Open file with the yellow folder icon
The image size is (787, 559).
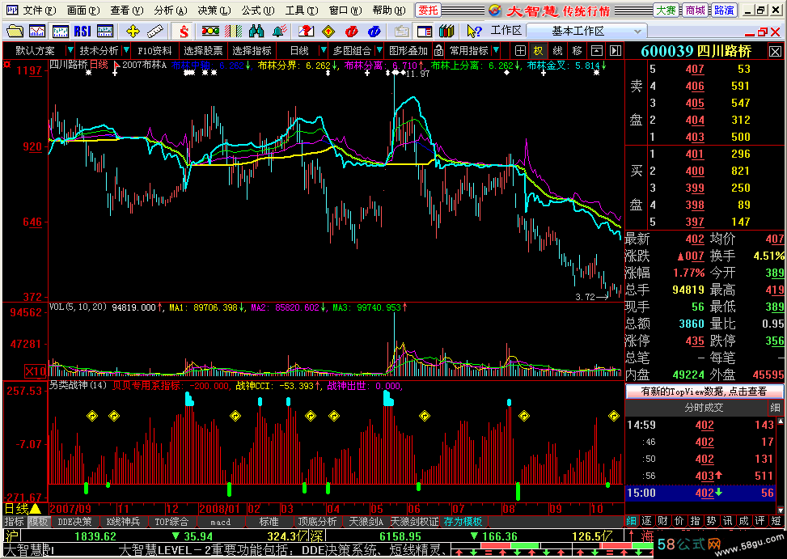coord(15,31)
